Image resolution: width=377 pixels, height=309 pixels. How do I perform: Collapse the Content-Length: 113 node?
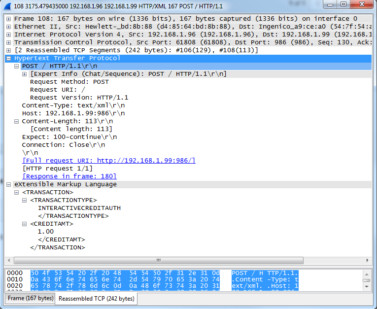tap(16, 121)
